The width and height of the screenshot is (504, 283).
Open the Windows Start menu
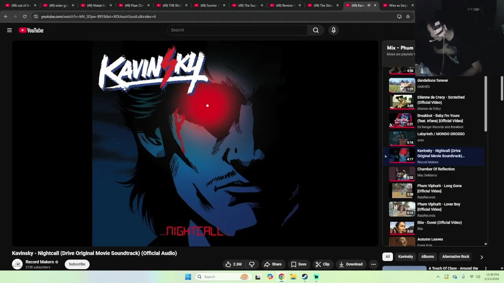click(x=188, y=277)
